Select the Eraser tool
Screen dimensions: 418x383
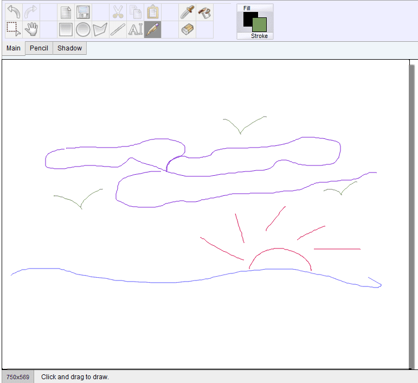(187, 29)
